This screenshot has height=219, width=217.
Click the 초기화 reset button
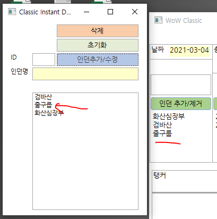coord(98,45)
